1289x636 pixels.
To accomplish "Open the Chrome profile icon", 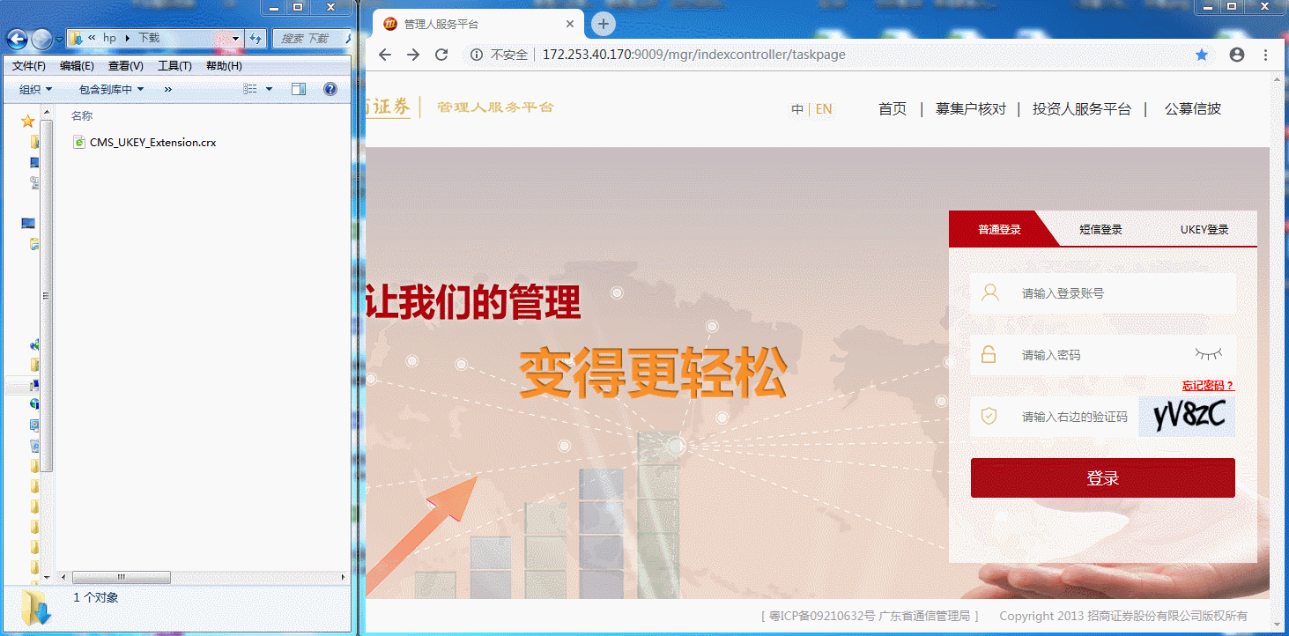I will [1237, 55].
